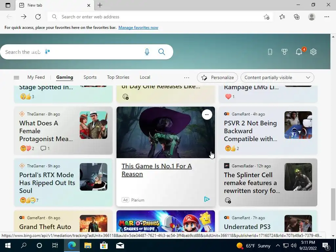Open the user profile avatar
The height and width of the screenshot is (252, 336).
point(312,17)
